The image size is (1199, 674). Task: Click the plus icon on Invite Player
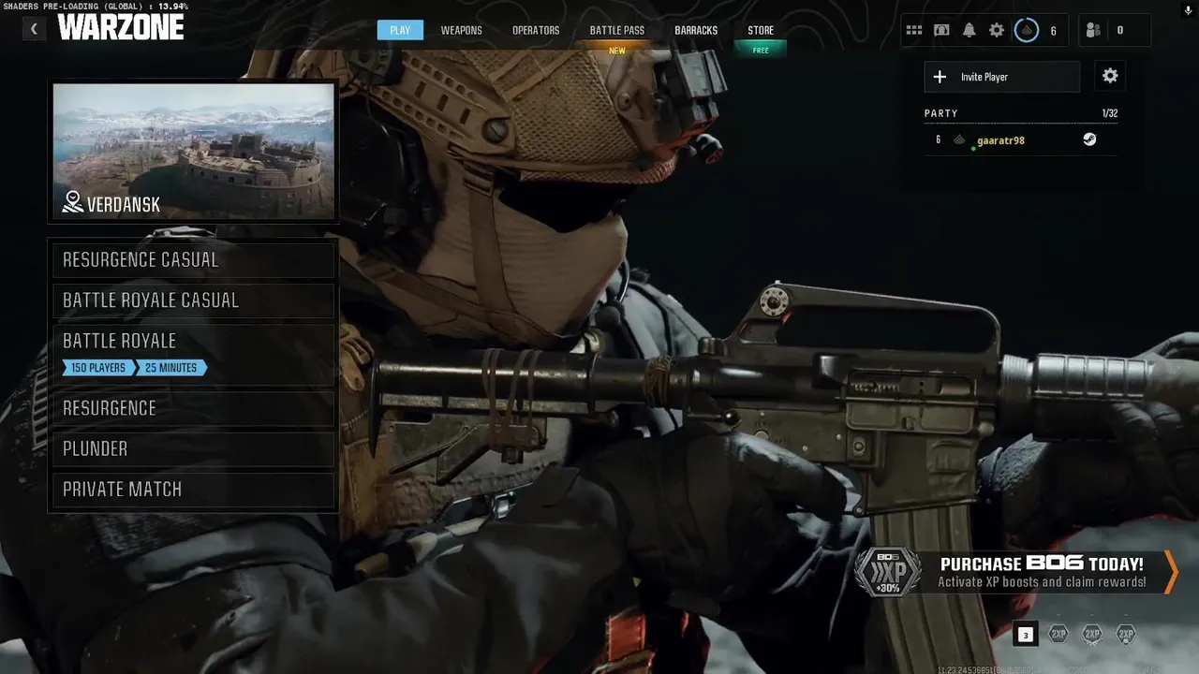coord(940,77)
